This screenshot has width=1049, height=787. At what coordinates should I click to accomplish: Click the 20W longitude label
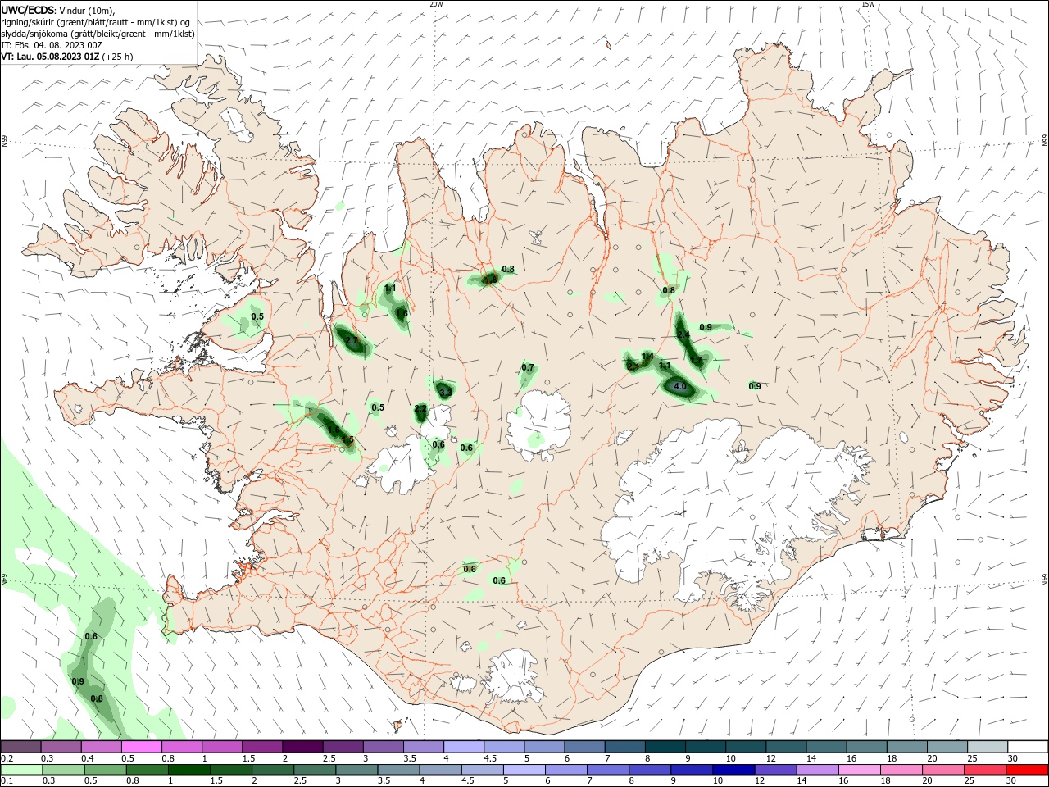click(x=436, y=4)
